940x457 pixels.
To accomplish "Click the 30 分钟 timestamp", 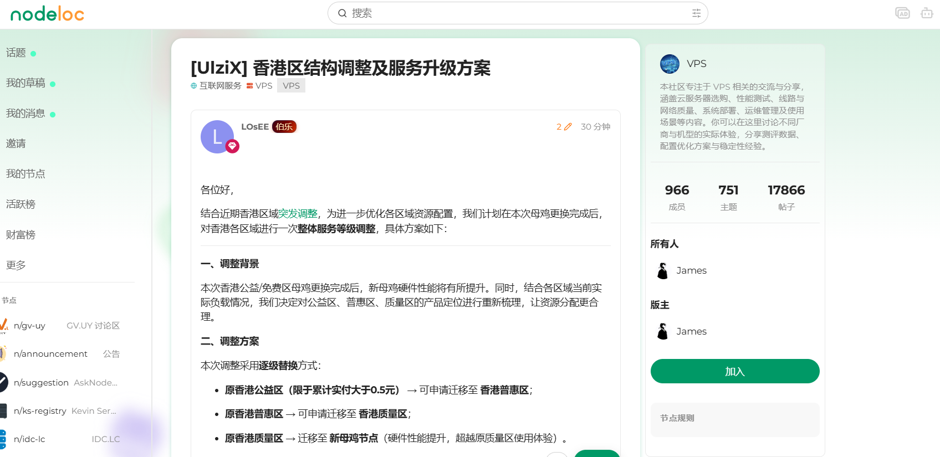I will (595, 127).
